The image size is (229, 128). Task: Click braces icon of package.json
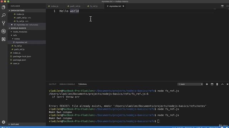[x=11, y=60]
